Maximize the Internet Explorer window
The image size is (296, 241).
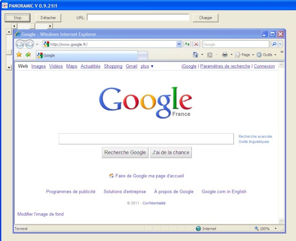(x=272, y=34)
